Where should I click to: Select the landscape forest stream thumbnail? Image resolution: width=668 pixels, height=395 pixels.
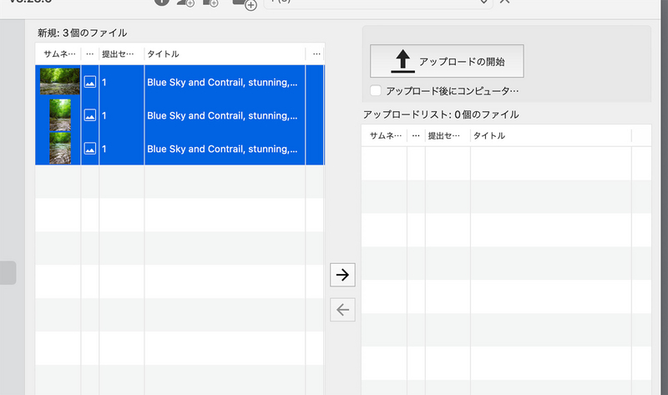(x=59, y=81)
